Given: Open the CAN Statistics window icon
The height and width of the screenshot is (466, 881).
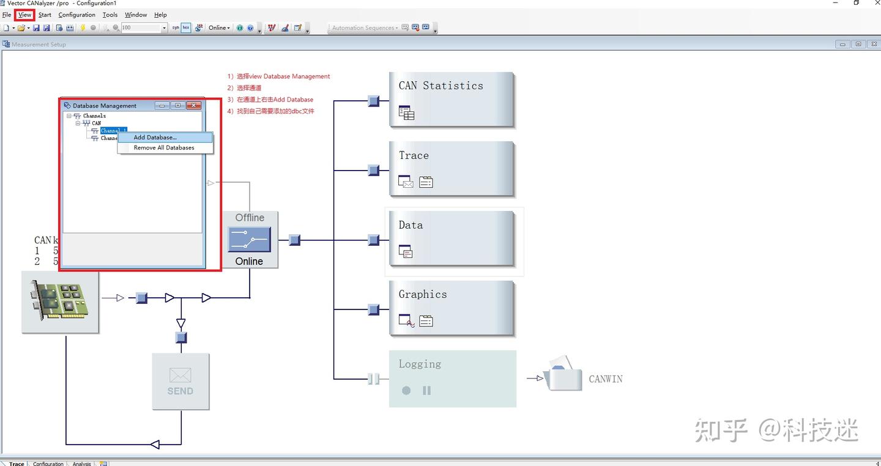Looking at the screenshot, I should tap(406, 113).
